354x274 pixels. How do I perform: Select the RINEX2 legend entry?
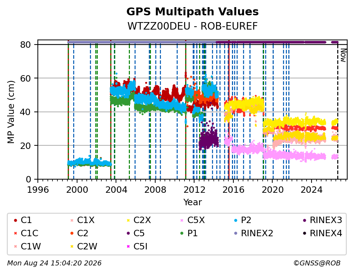[x=253, y=233]
